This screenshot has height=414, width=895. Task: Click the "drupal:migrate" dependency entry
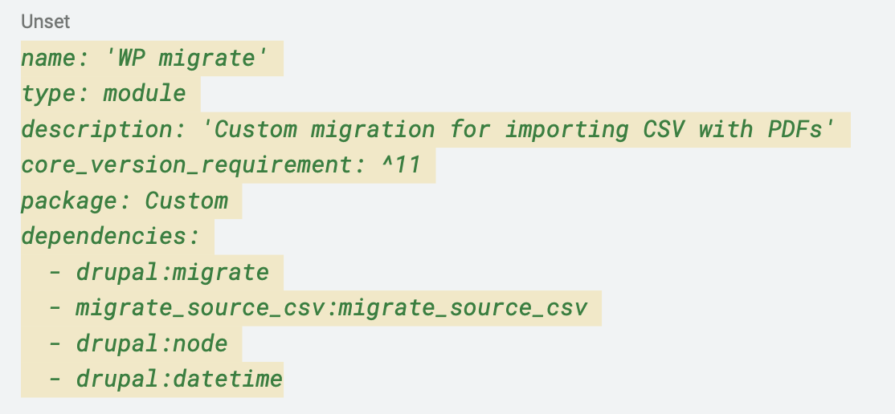(x=172, y=272)
